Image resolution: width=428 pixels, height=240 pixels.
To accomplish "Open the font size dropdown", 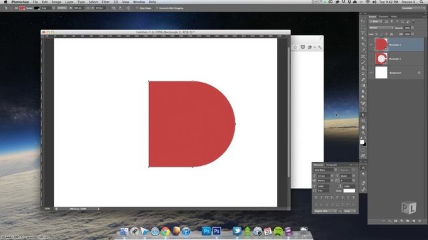I will (332, 176).
